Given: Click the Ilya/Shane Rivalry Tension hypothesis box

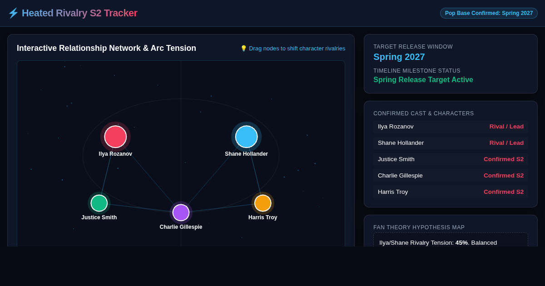Looking at the screenshot, I should pos(451,240).
